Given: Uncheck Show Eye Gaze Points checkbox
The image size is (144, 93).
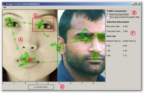Looking at the screenshot, I should [x=107, y=14].
